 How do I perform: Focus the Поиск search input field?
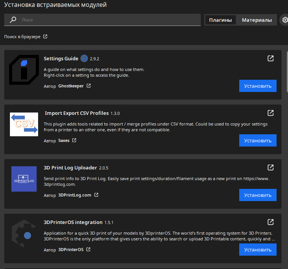point(109,20)
